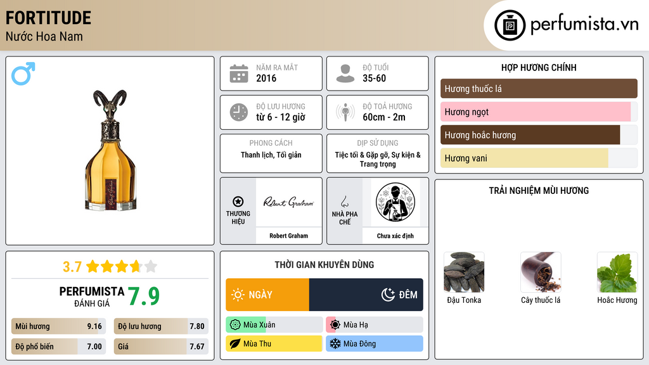Click the person silhouette icon for Độ tuổi
The image size is (649, 365).
tap(345, 74)
